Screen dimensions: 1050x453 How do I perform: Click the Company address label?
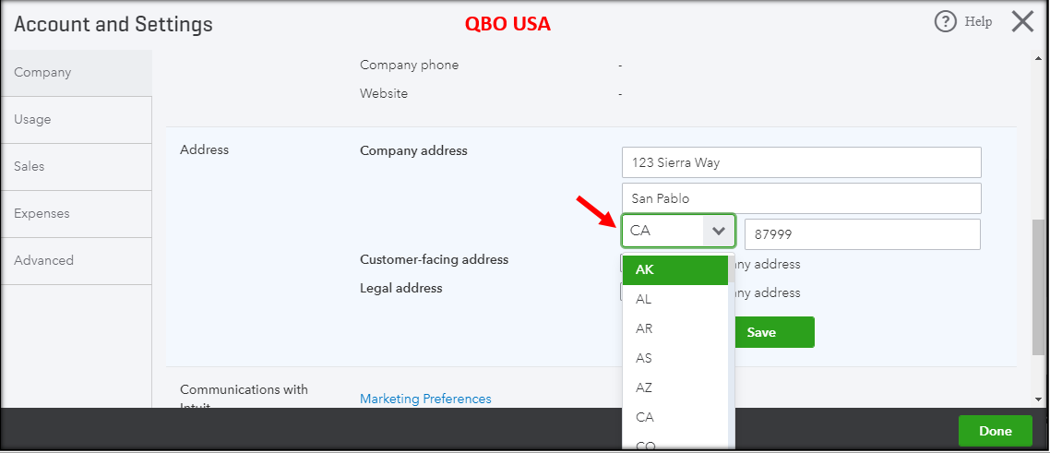[x=413, y=151]
